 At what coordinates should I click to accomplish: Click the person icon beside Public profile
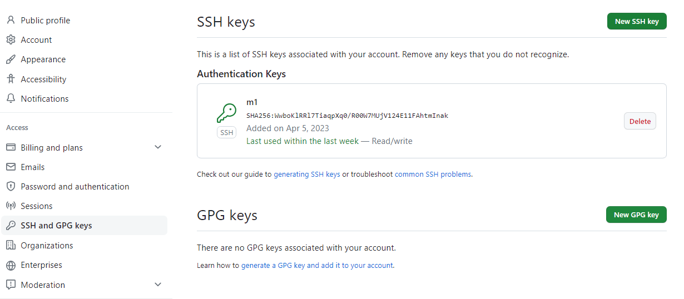click(11, 21)
